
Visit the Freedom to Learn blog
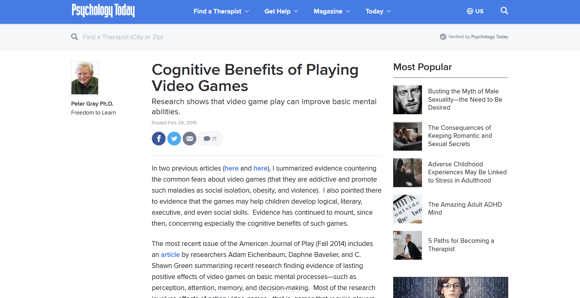tap(94, 113)
